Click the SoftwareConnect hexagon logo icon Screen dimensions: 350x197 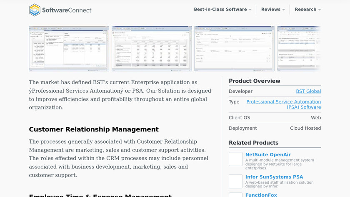[x=35, y=10]
